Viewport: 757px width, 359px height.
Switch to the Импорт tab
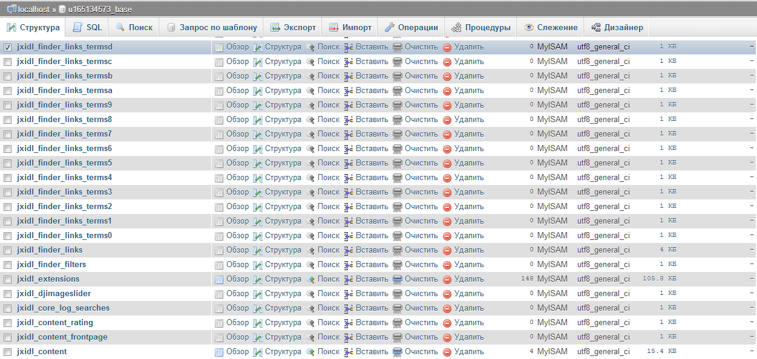[x=350, y=27]
